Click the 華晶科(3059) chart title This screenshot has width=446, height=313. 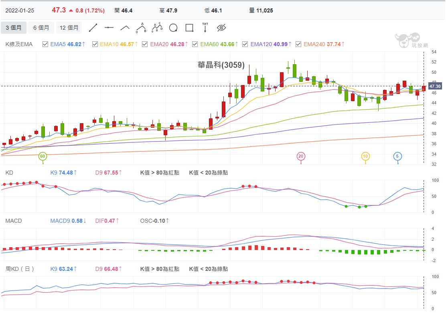tap(221, 65)
